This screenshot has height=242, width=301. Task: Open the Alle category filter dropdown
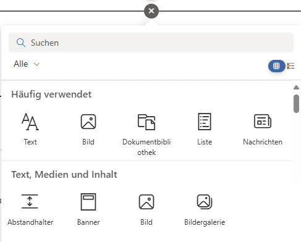click(x=27, y=64)
